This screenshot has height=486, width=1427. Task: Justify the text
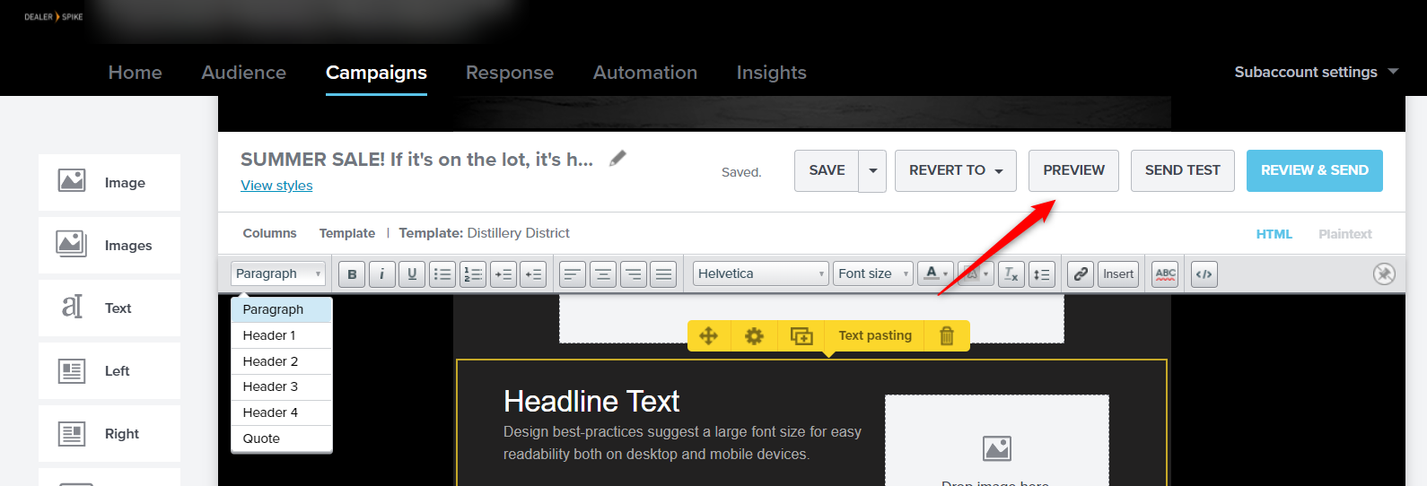pos(664,274)
